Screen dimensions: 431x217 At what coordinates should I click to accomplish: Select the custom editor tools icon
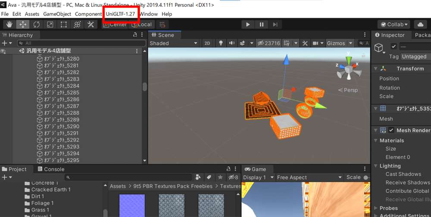pos(91,24)
